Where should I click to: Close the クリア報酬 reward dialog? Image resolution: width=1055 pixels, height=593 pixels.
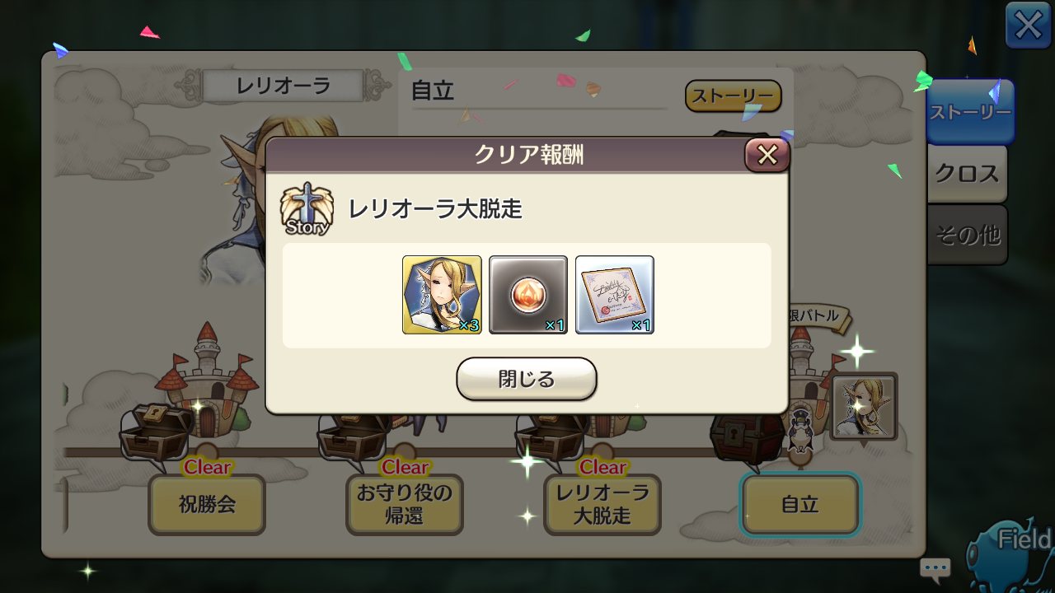coord(767,155)
